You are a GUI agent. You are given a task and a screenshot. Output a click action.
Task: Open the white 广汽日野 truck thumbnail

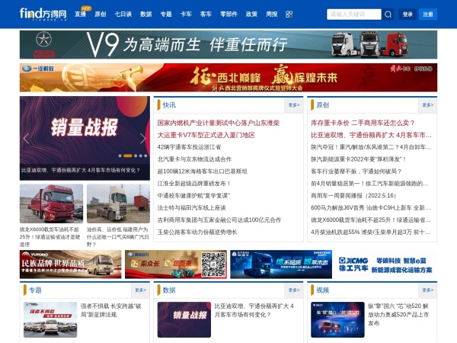pyautogui.click(x=118, y=204)
